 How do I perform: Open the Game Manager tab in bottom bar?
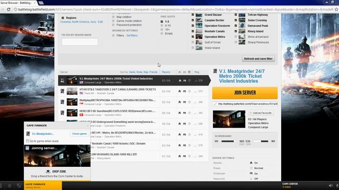tap(43, 185)
